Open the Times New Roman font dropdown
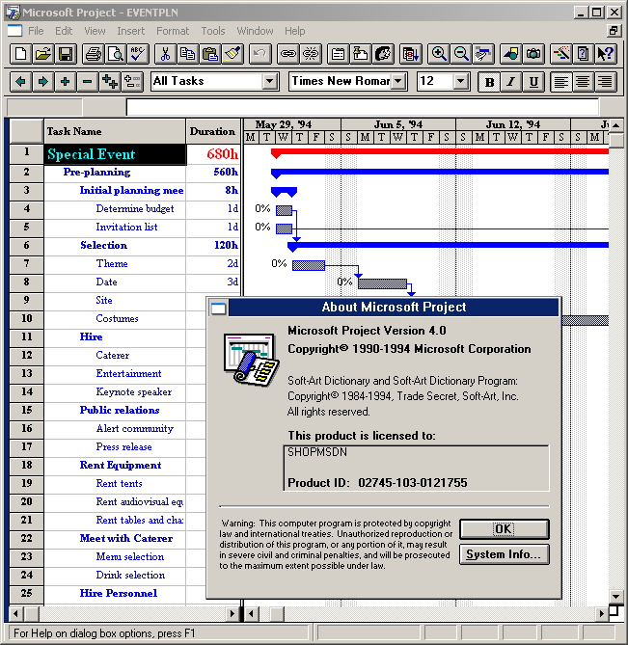The image size is (628, 645). pyautogui.click(x=398, y=82)
